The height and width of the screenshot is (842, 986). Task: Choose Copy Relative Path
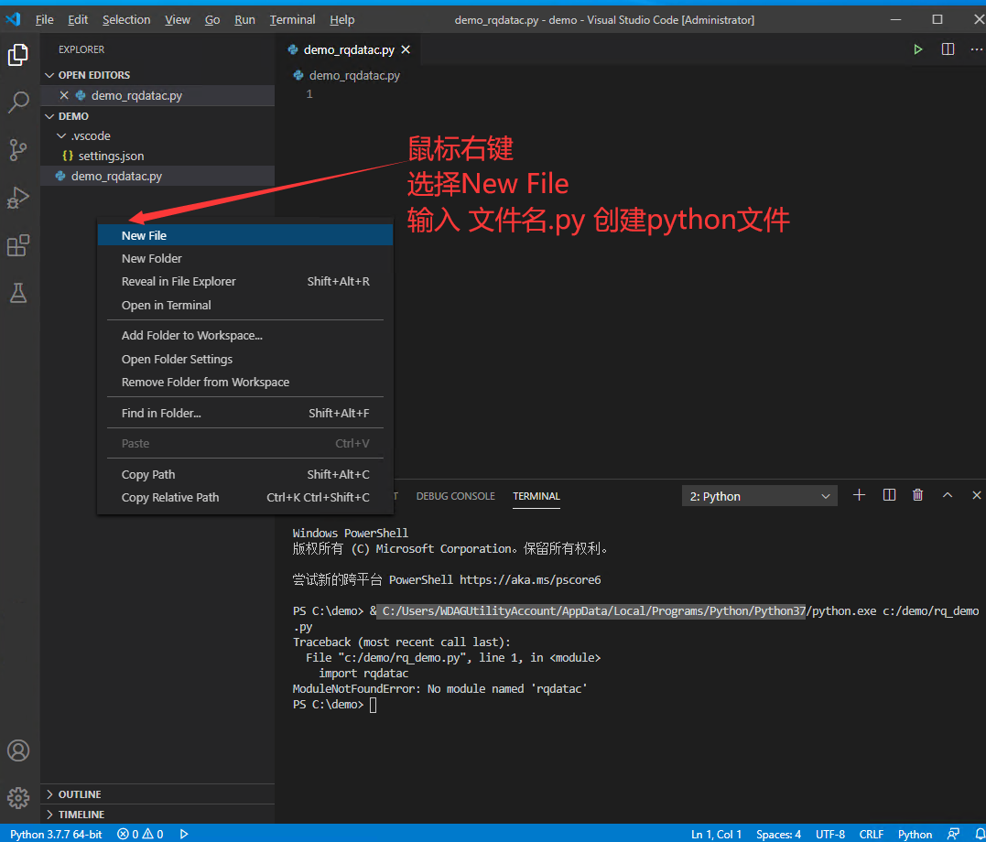coord(245,497)
